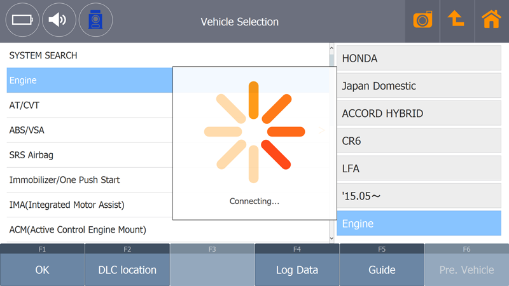This screenshot has height=286, width=509.
Task: Click the F1 OK button
Action: pos(42,265)
